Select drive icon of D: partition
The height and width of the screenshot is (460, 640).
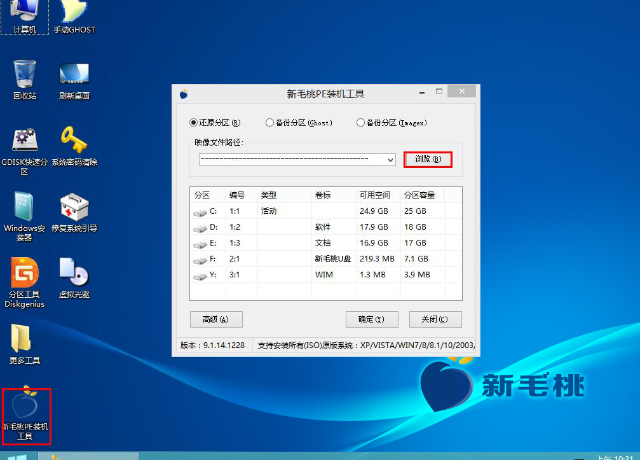point(200,228)
